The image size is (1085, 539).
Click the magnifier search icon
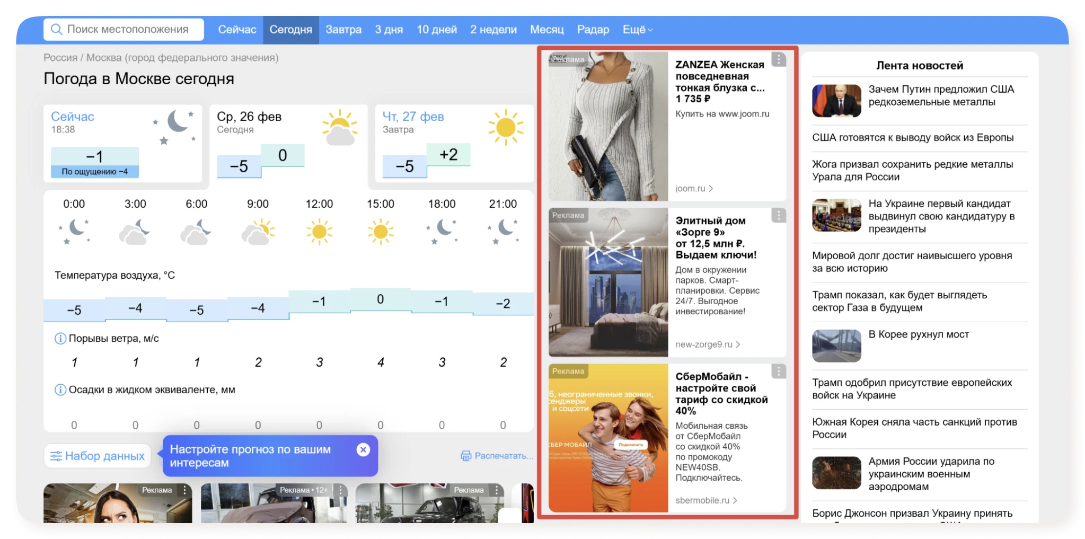tap(56, 30)
